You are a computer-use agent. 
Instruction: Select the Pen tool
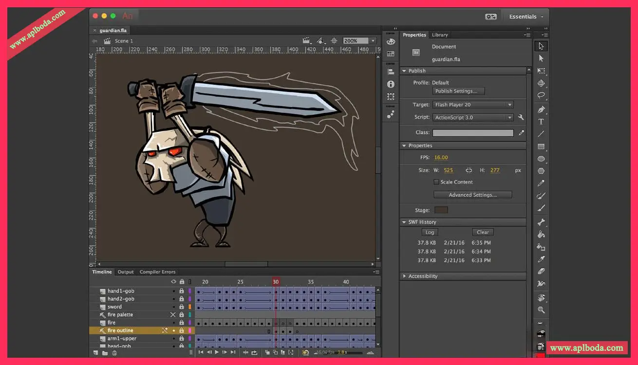[x=541, y=109]
